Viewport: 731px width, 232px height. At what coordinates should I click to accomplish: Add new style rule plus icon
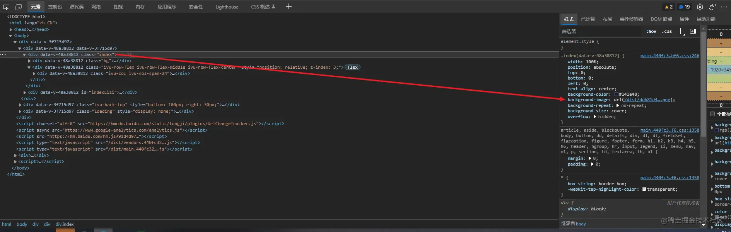(x=681, y=31)
